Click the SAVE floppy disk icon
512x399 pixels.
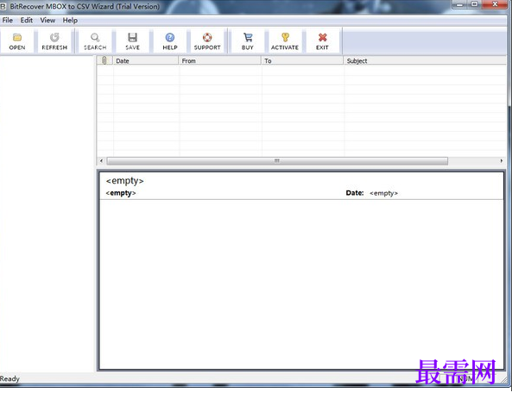tap(133, 38)
